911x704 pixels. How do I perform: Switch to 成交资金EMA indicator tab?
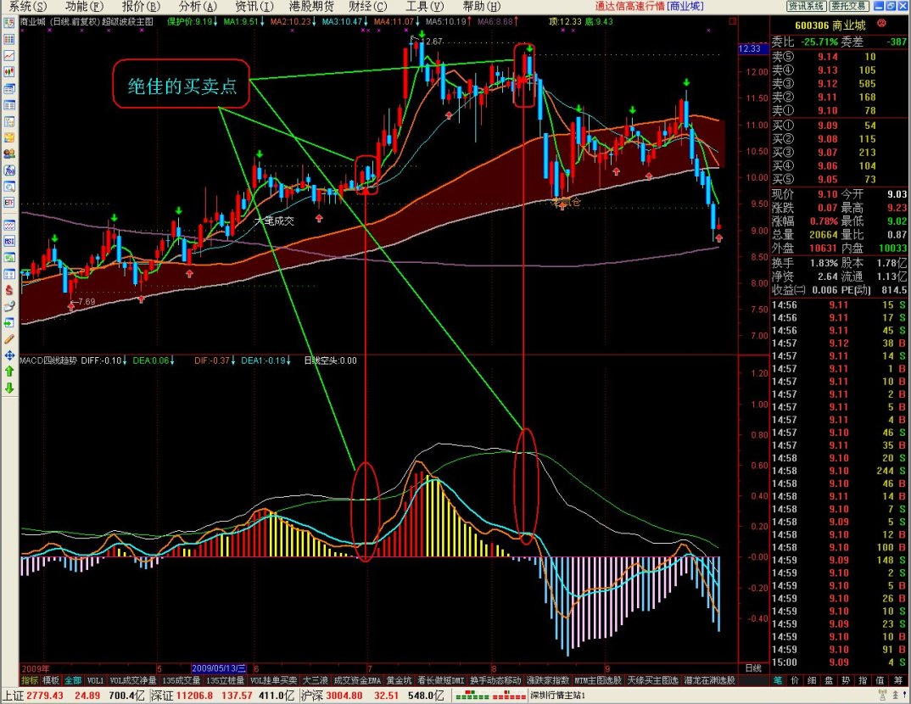point(357,680)
